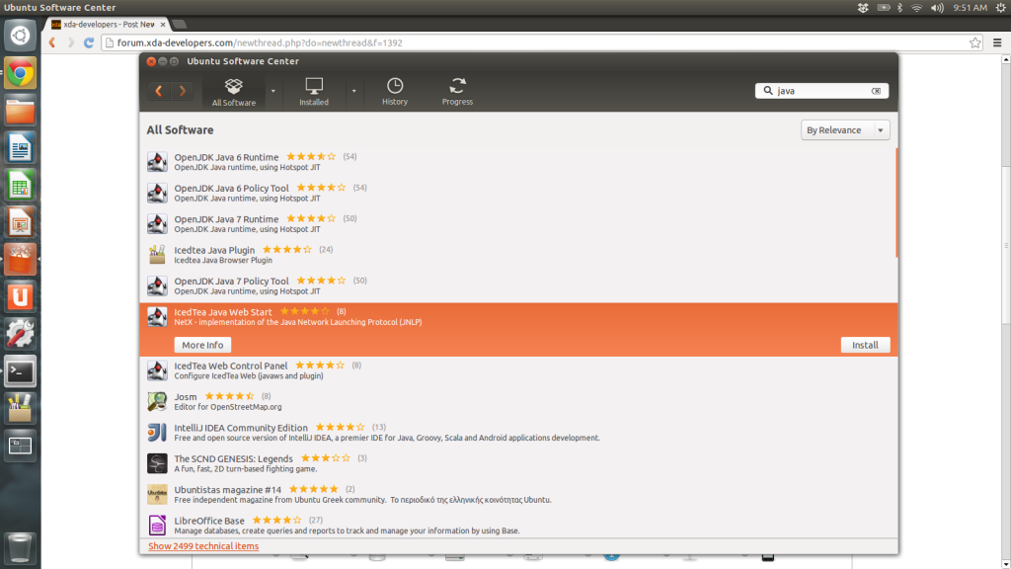Viewport: 1011px width, 569px height.
Task: Select LibreOffice Base title text
Action: 209,520
